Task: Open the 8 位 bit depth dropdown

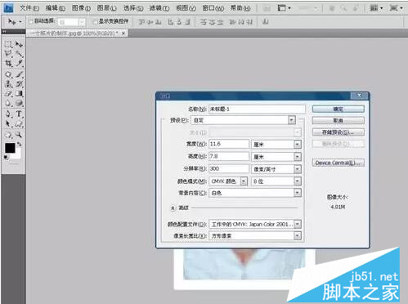Action: coord(298,181)
